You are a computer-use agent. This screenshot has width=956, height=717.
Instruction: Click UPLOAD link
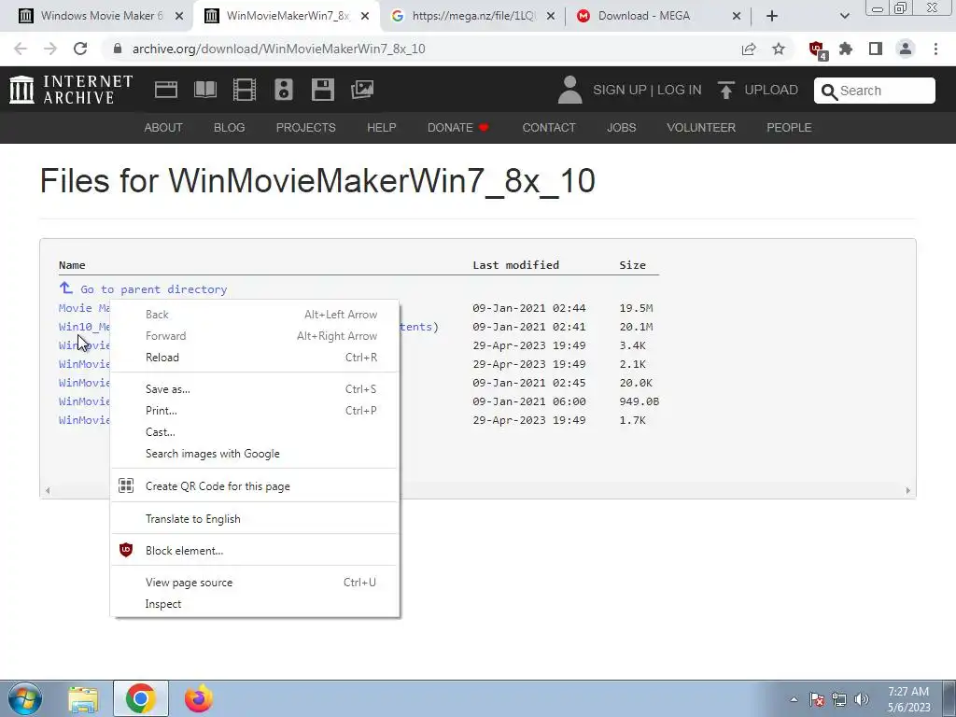[x=770, y=91]
